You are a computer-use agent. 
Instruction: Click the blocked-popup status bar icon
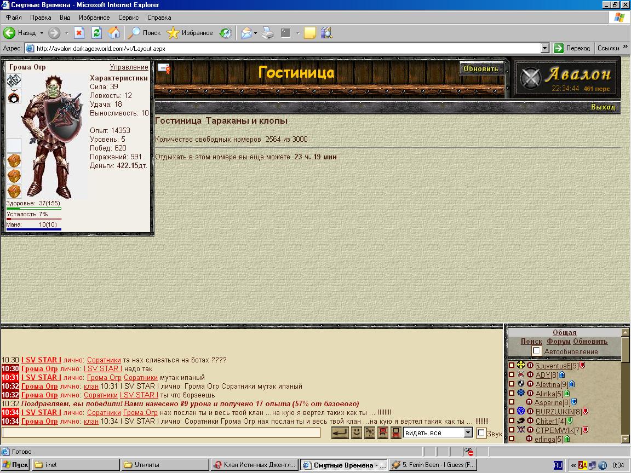click(x=469, y=451)
